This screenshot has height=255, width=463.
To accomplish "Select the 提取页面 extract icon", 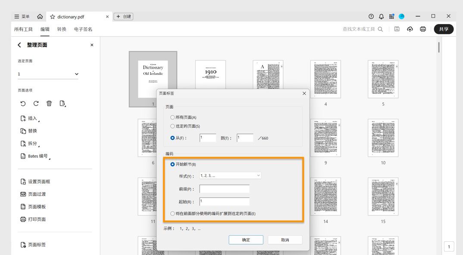I will click(x=63, y=103).
